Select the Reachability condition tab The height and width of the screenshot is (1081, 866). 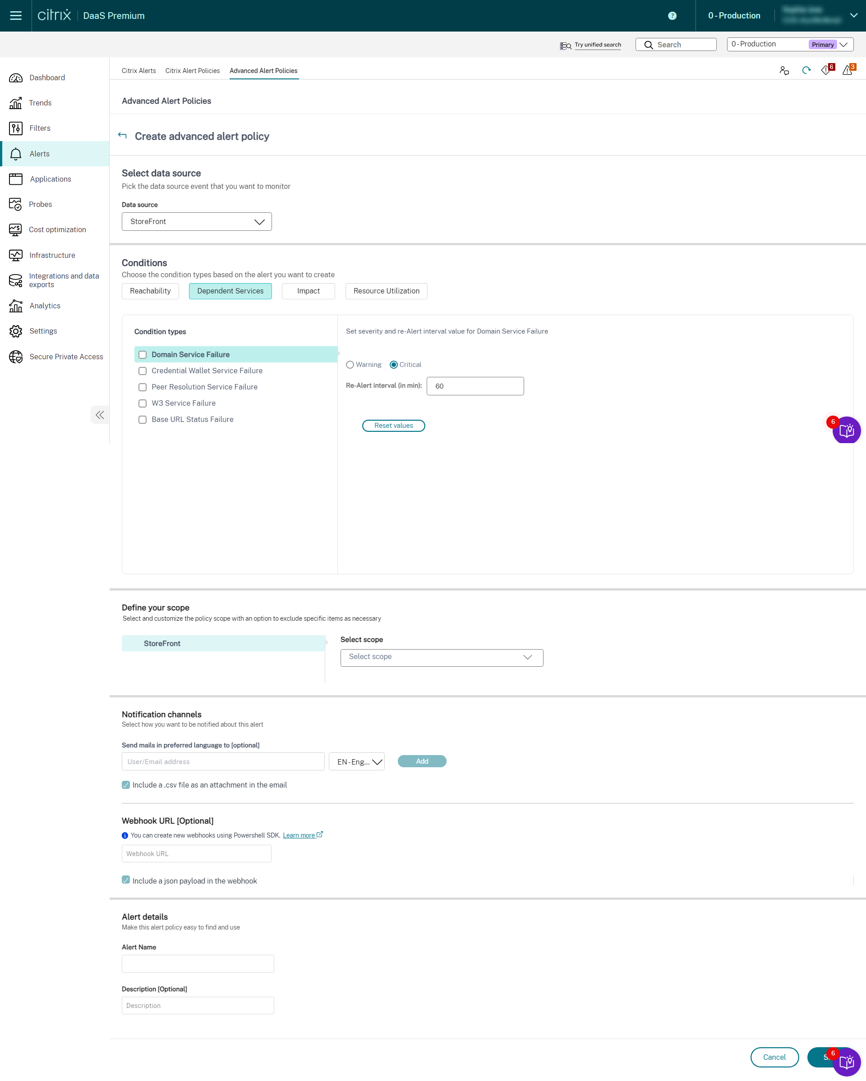click(150, 291)
